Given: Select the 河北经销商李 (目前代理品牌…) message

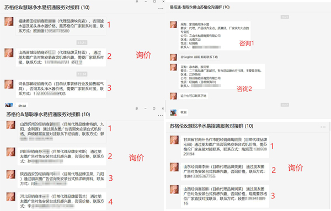Looking at the screenshot, I should (x=62, y=201).
